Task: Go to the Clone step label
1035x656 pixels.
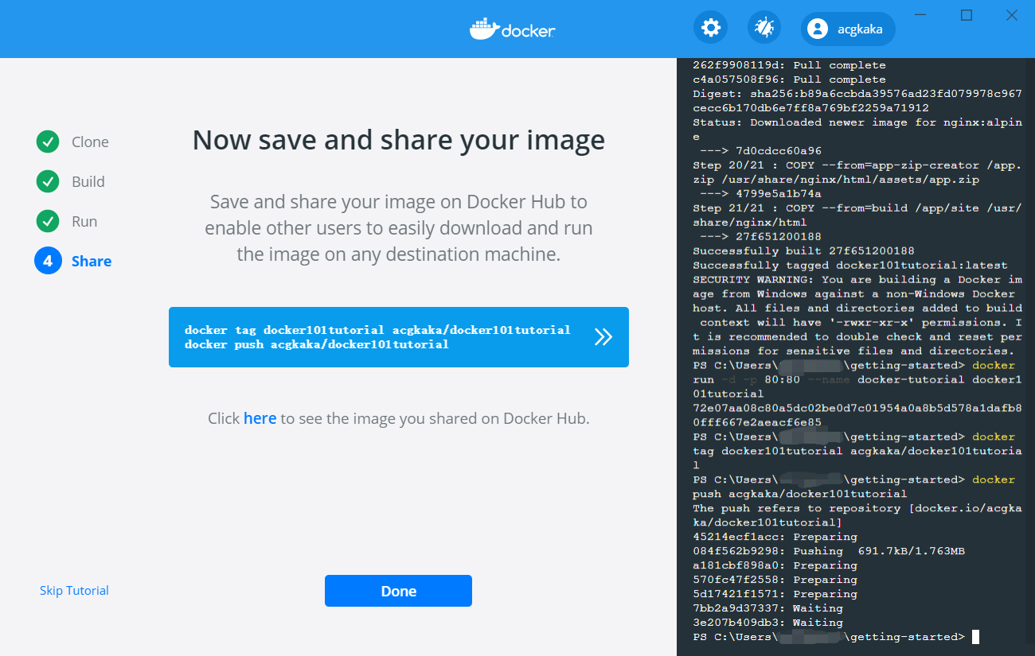Action: click(x=90, y=142)
